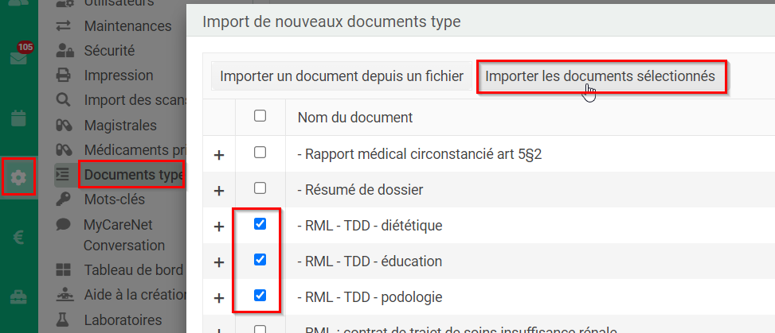Toggle the select-all checkbox in header
Viewport: 775px width, 333px height.
click(260, 116)
